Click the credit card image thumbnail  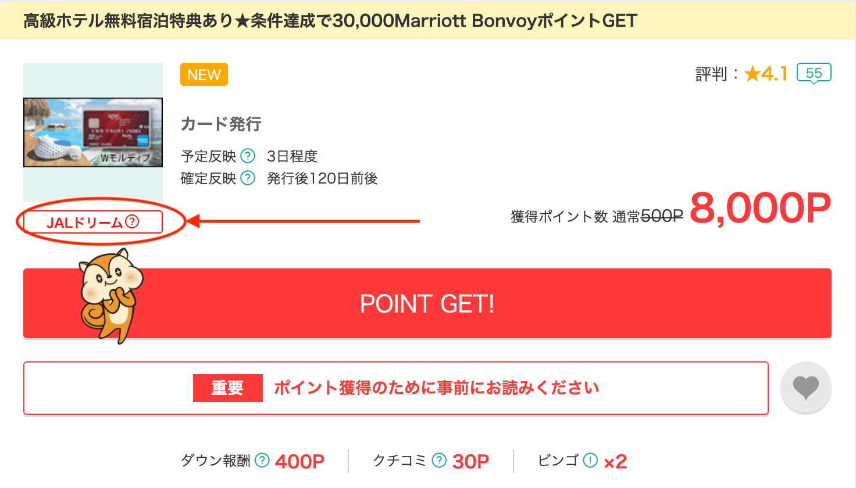93,132
